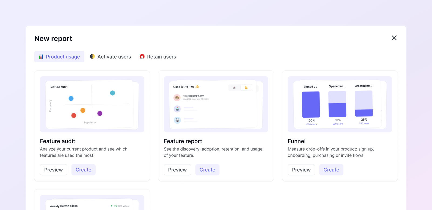The image size is (432, 210).
Task: Preview the Feature report template
Action: (177, 170)
